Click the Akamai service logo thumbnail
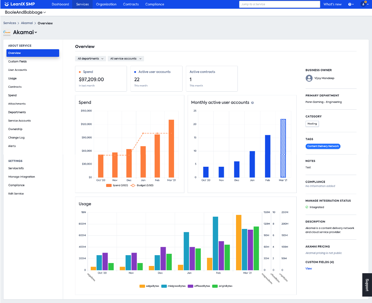The height and width of the screenshot is (303, 372). tap(7, 32)
